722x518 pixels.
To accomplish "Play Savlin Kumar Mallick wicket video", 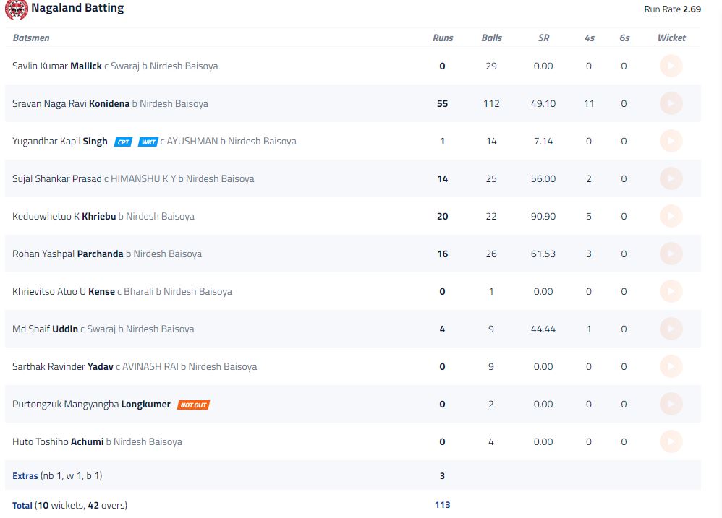I will (x=671, y=66).
